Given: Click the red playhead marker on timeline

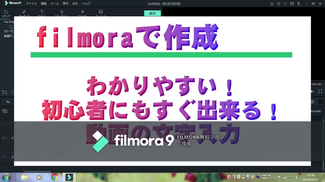Looking at the screenshot, I should (24, 168).
